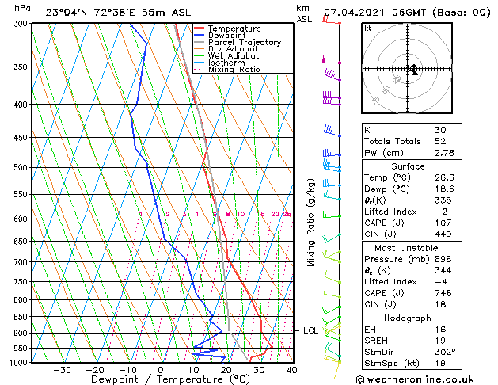498x385 pixels.
Task: Click the PW (cm) value 2.78
Action: (444, 153)
